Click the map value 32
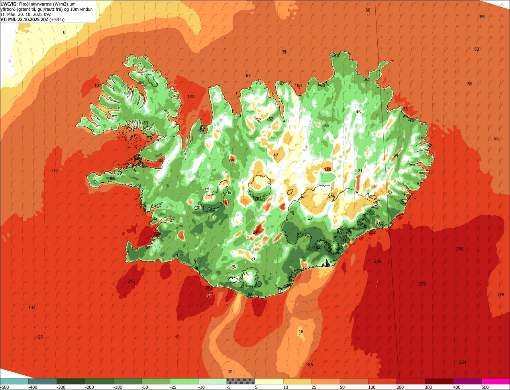The height and width of the screenshot is (390, 510). [230, 372]
